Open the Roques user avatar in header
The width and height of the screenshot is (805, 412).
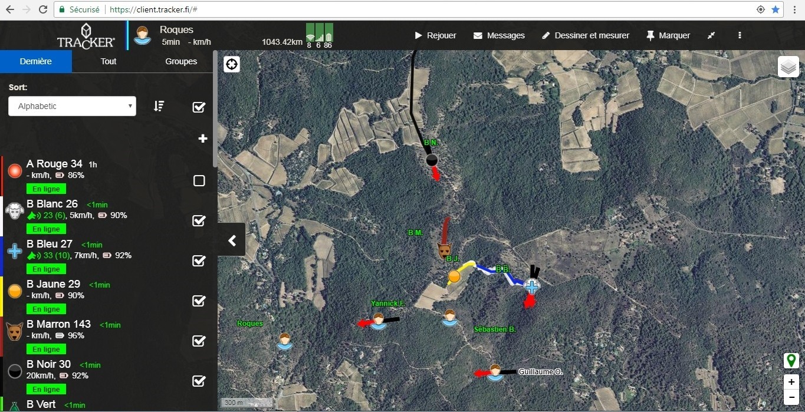pos(142,35)
